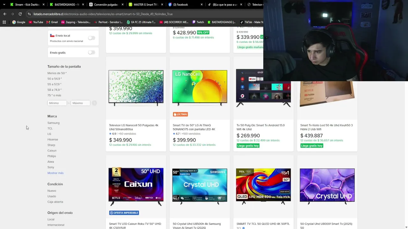The image size is (408, 229).
Task: Filter by Hisense brand
Action: pos(53,140)
